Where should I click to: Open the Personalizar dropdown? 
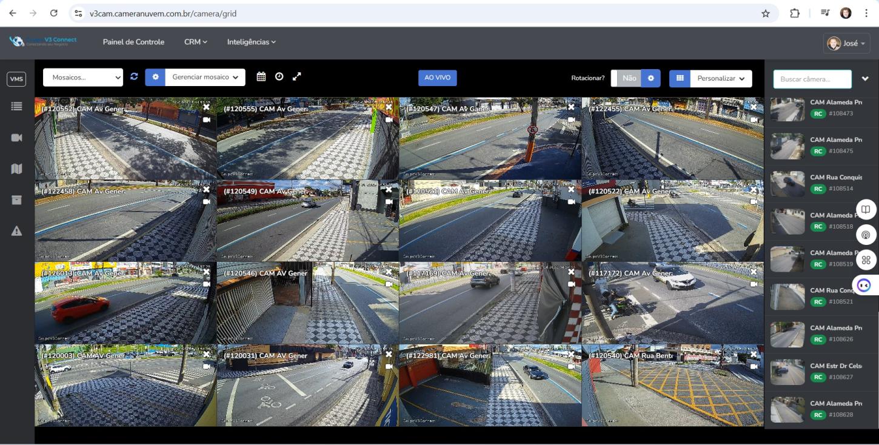coord(720,78)
